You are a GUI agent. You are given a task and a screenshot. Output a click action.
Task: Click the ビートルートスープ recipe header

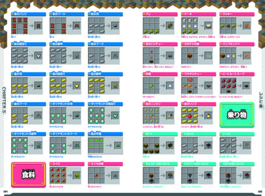[x=237, y=74]
